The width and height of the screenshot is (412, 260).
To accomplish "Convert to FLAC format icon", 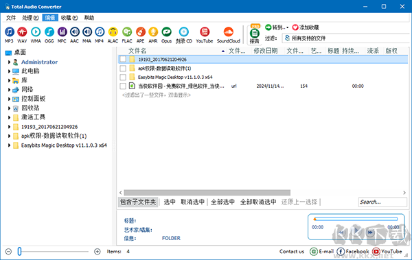I will click(x=127, y=32).
